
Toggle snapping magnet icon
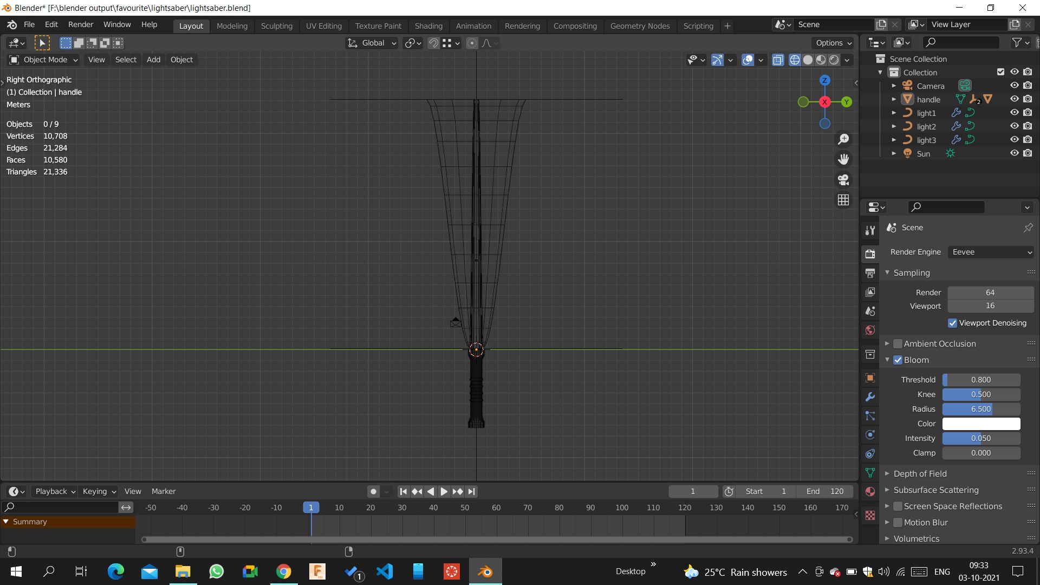pos(433,43)
